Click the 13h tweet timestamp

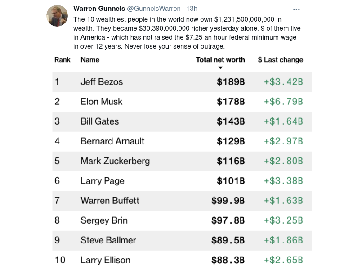[x=192, y=9]
